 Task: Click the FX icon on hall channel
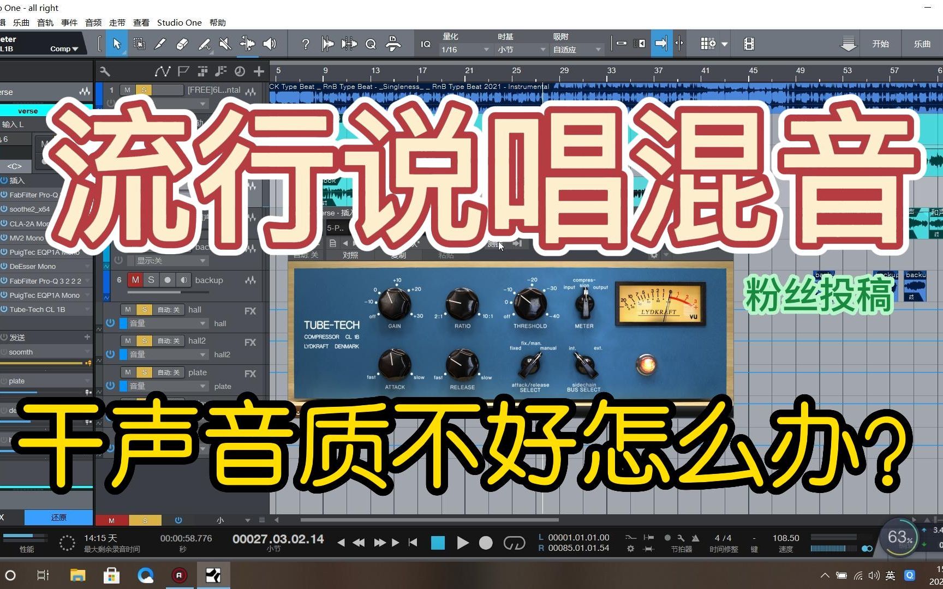pos(250,311)
